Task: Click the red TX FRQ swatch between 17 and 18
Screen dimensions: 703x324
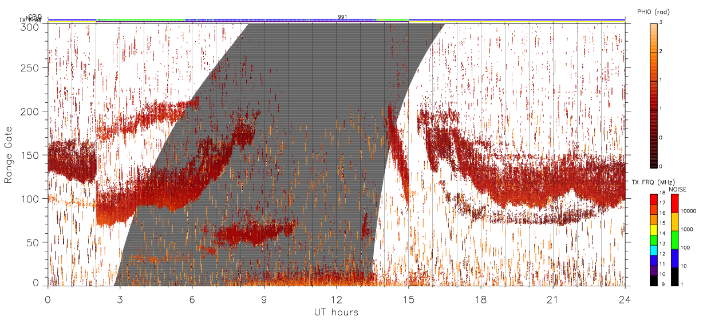Action: [653, 199]
